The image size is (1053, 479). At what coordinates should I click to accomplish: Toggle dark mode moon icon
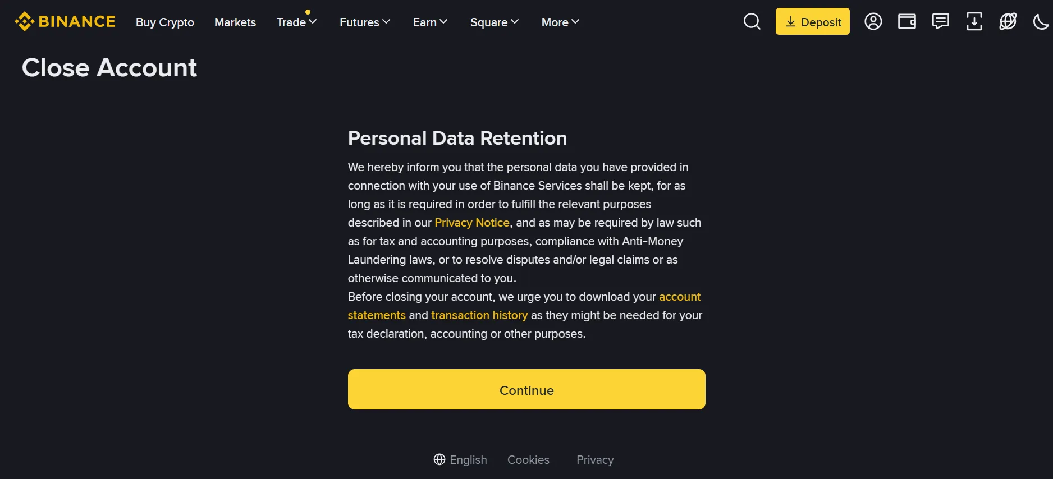(x=1041, y=22)
